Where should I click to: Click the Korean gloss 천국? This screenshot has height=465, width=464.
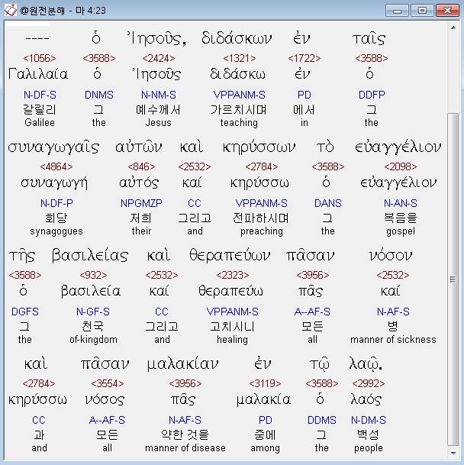pos(93,327)
